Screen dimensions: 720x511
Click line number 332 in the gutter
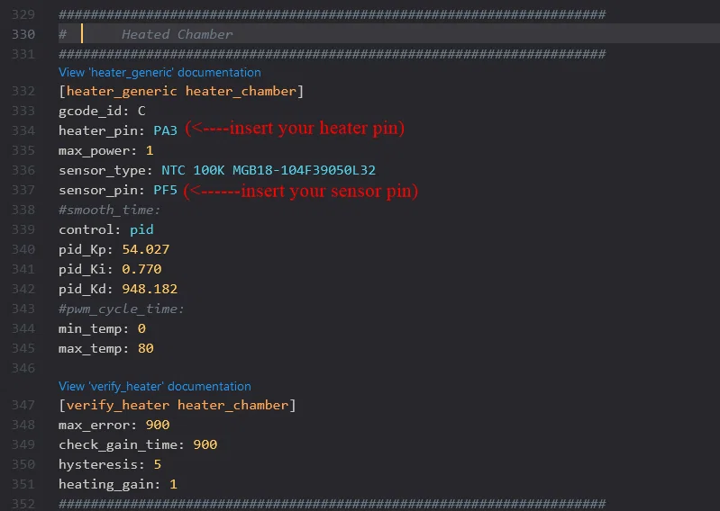point(23,91)
